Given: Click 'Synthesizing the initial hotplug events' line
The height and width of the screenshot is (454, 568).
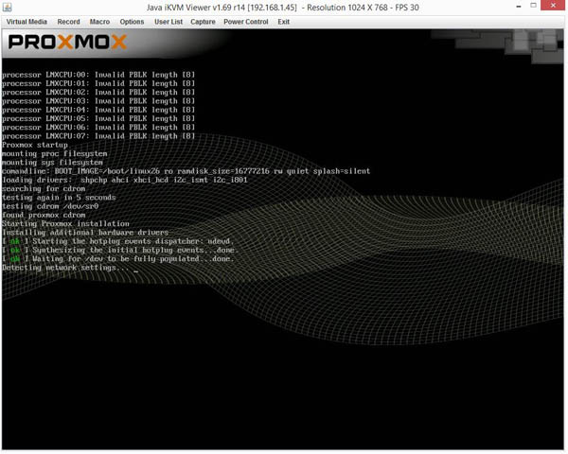Looking at the screenshot, I should pos(120,250).
